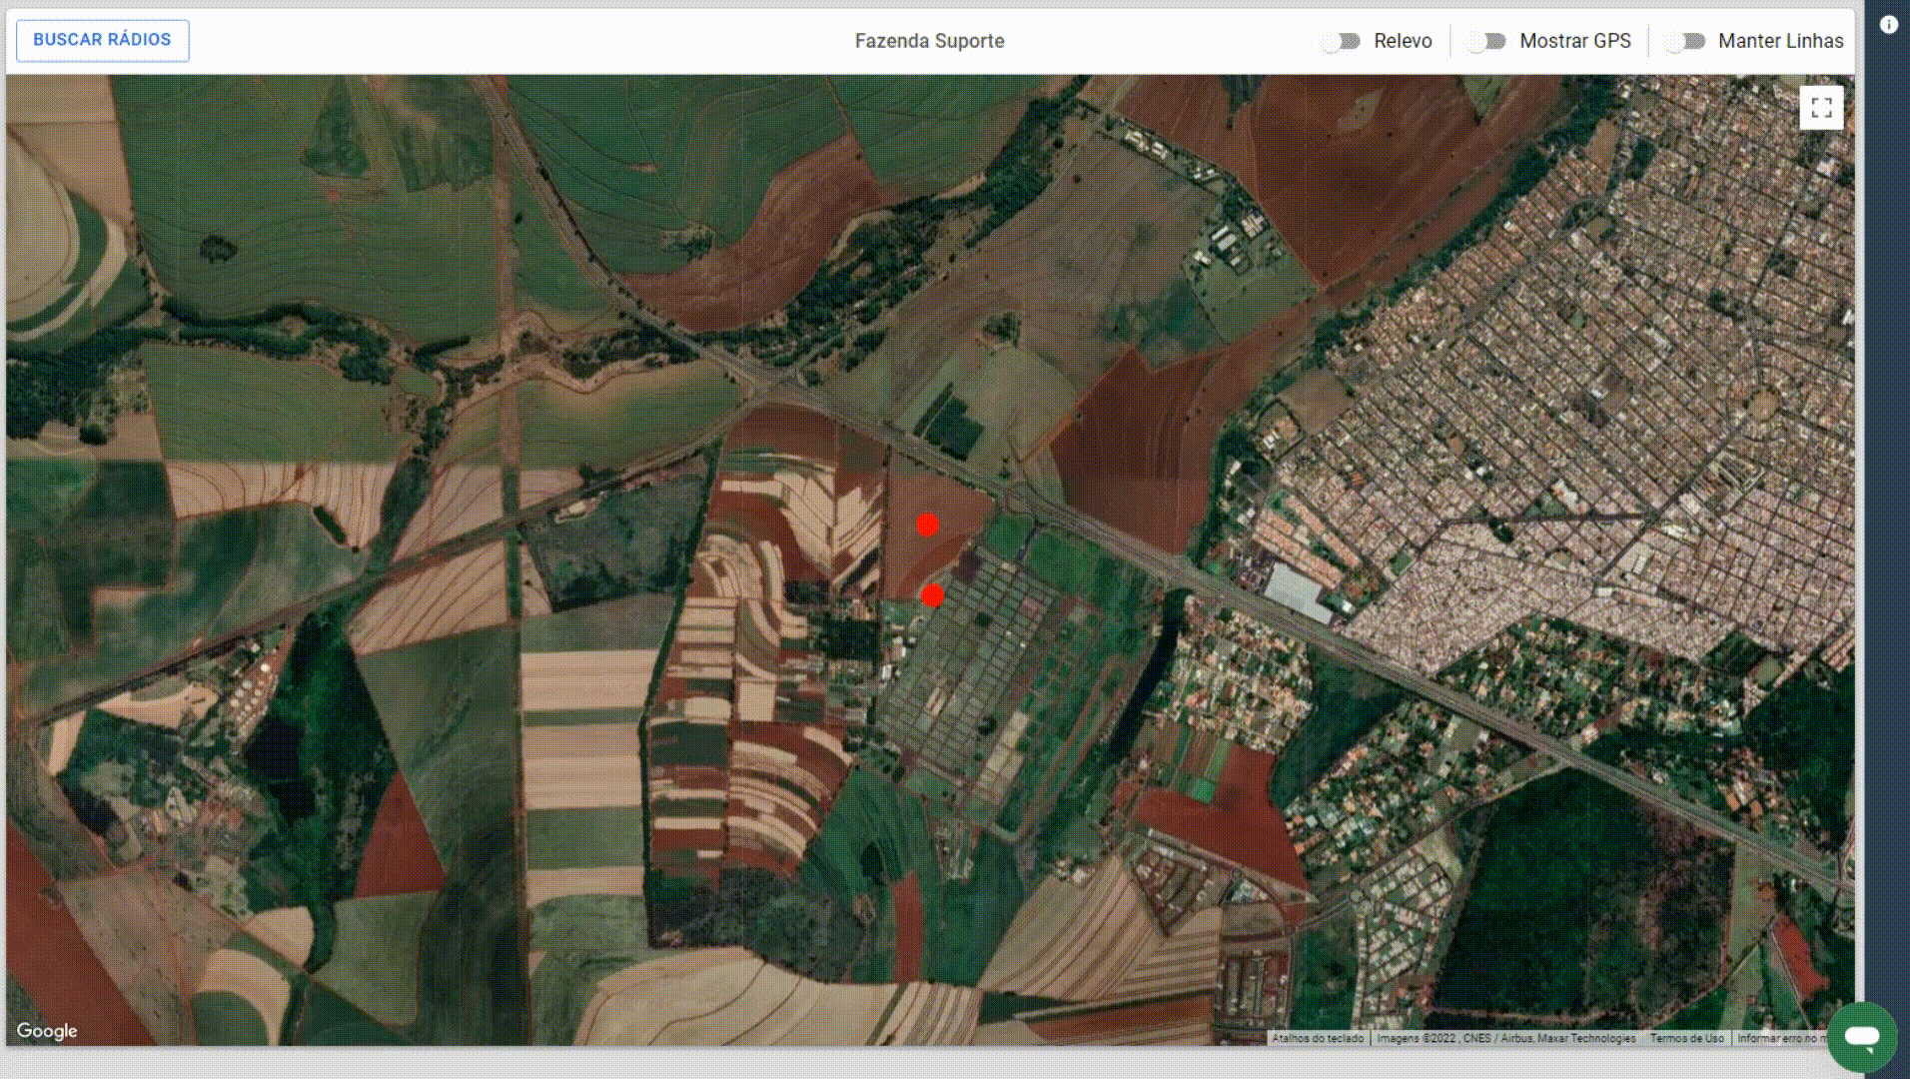Enable the Relevo switch
The height and width of the screenshot is (1079, 1910).
click(1340, 41)
